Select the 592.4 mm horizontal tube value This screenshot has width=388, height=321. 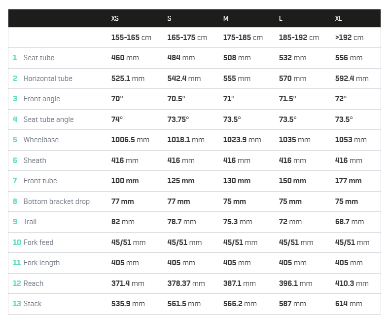(x=352, y=79)
